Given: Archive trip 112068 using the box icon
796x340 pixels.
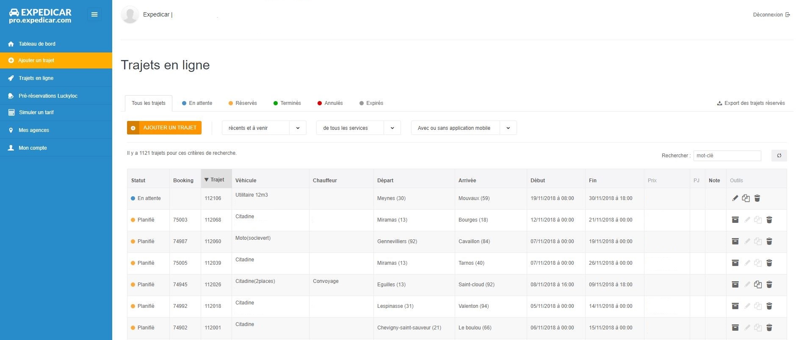Looking at the screenshot, I should coord(735,220).
